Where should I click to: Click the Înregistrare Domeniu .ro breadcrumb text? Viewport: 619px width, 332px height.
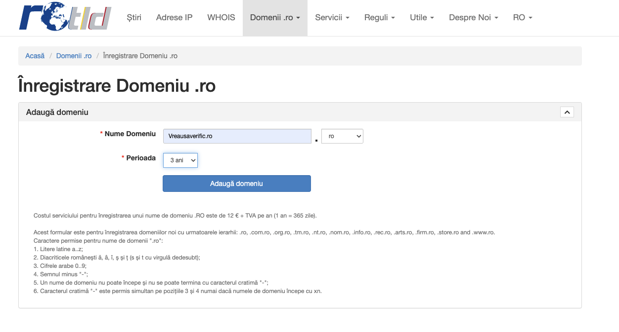pyautogui.click(x=140, y=56)
